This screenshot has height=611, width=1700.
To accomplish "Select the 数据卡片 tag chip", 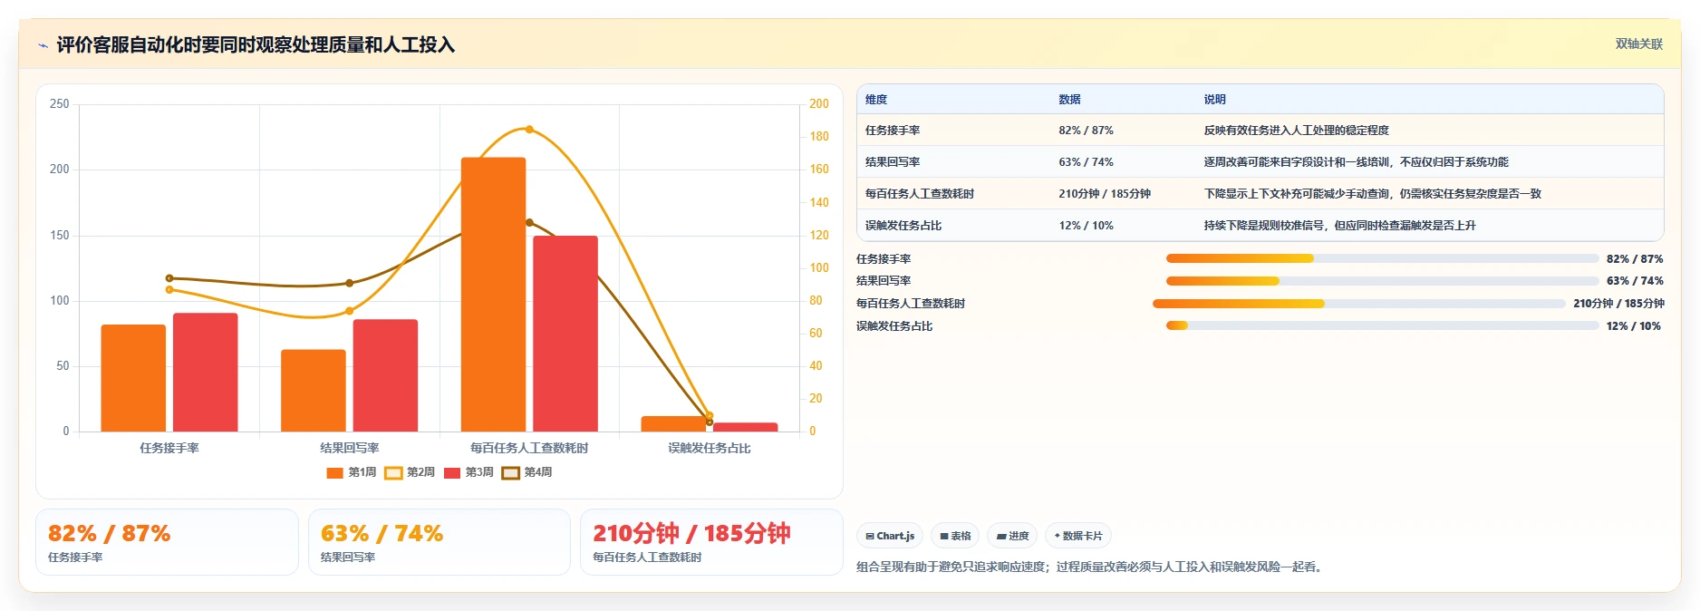I will click(1078, 536).
